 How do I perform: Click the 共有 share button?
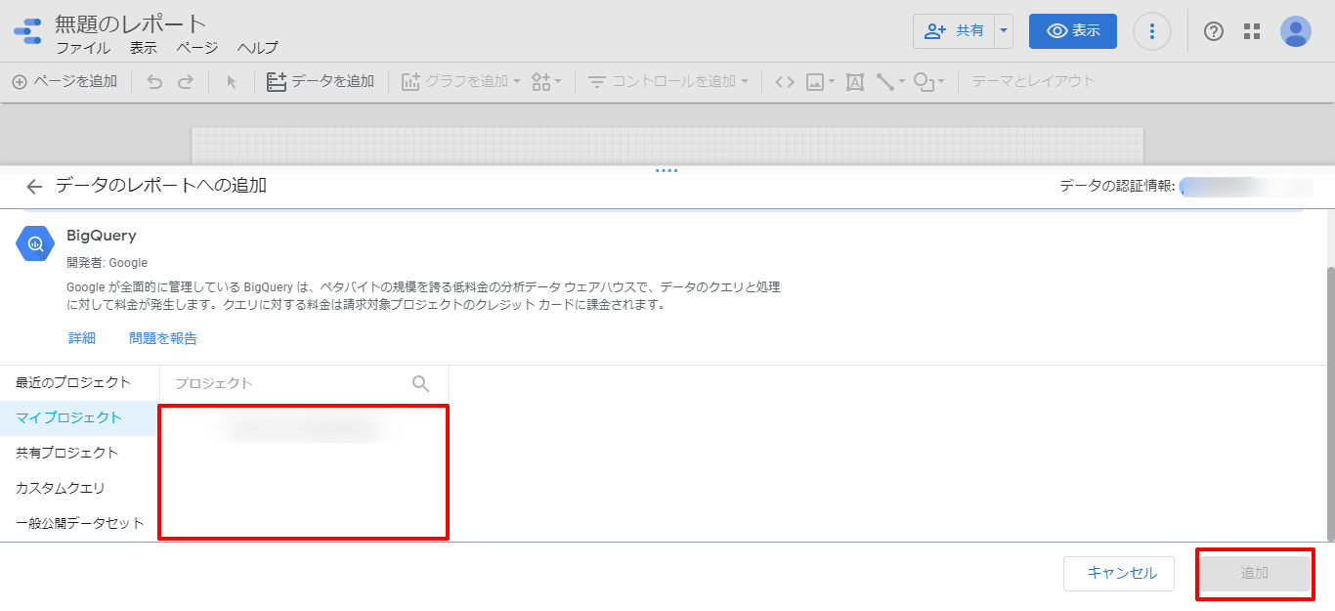tap(954, 31)
